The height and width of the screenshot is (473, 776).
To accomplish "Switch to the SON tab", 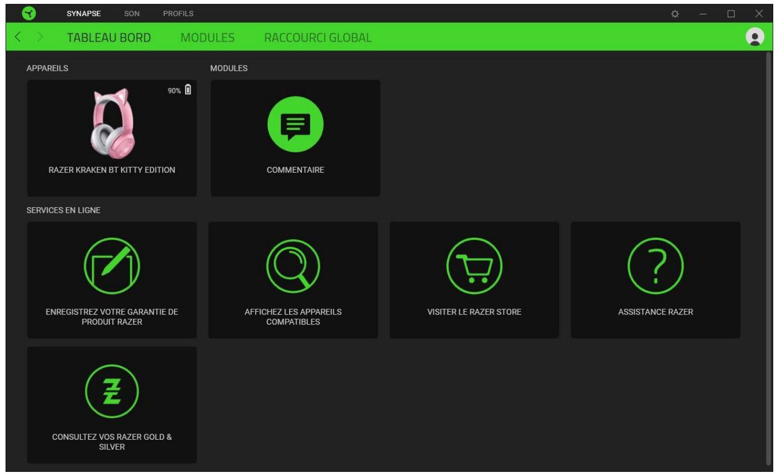I will [x=132, y=13].
